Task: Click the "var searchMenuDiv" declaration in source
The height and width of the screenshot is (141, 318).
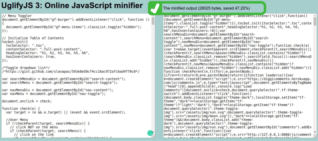Action: click(x=64, y=79)
